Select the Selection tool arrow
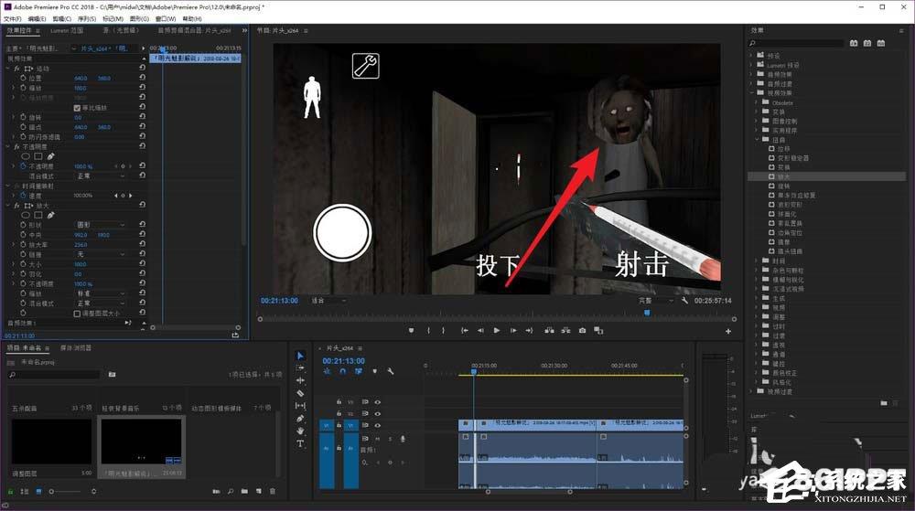Screen dimensions: 915x511 pyautogui.click(x=300, y=356)
